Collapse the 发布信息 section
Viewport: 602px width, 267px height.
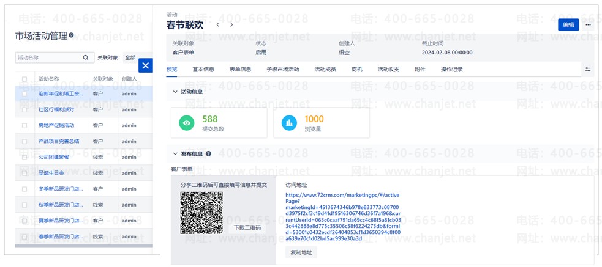pyautogui.click(x=175, y=153)
